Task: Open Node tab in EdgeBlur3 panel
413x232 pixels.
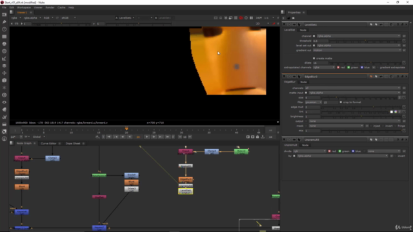Action: pos(303,82)
